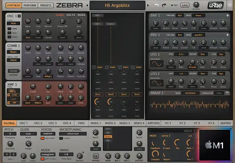The height and width of the screenshot is (163, 235).
Task: Click the undo arrow icon
Action: [157, 5]
